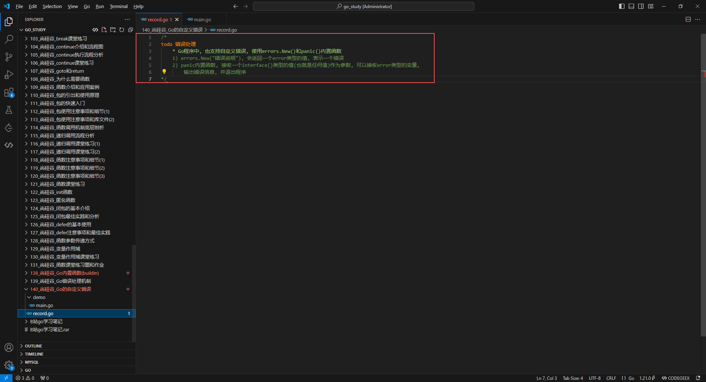Click the go_study command center search box
The height and width of the screenshot is (382, 706).
tap(364, 6)
